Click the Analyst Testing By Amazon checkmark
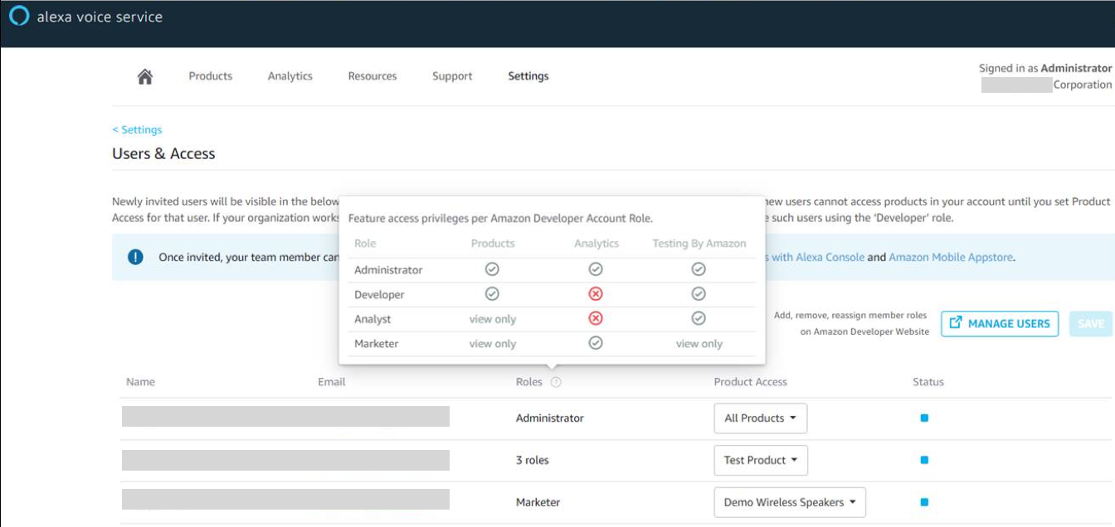 [699, 319]
